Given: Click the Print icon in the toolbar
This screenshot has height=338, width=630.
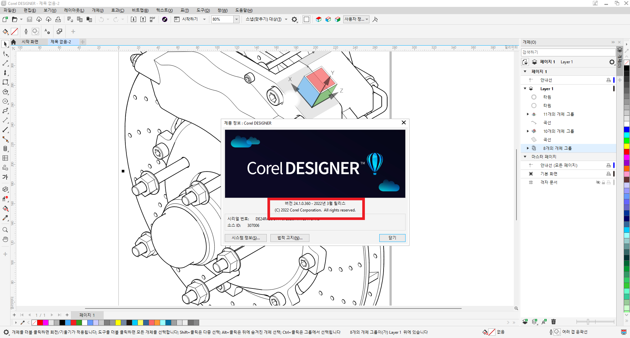Looking at the screenshot, I should (x=58, y=19).
